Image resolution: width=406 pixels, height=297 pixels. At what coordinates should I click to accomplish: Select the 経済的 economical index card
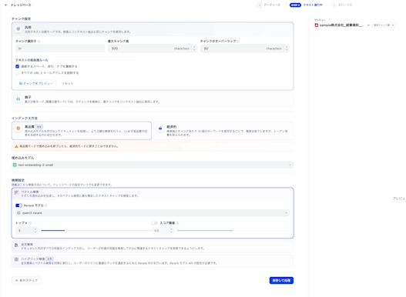pyautogui.click(x=223, y=131)
